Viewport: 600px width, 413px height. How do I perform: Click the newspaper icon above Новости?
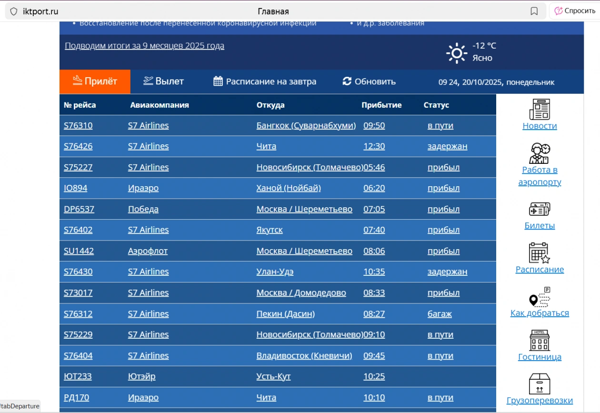pyautogui.click(x=540, y=109)
